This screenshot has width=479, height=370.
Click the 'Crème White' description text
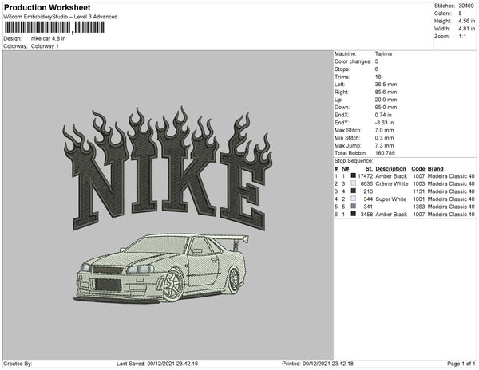(x=392, y=183)
